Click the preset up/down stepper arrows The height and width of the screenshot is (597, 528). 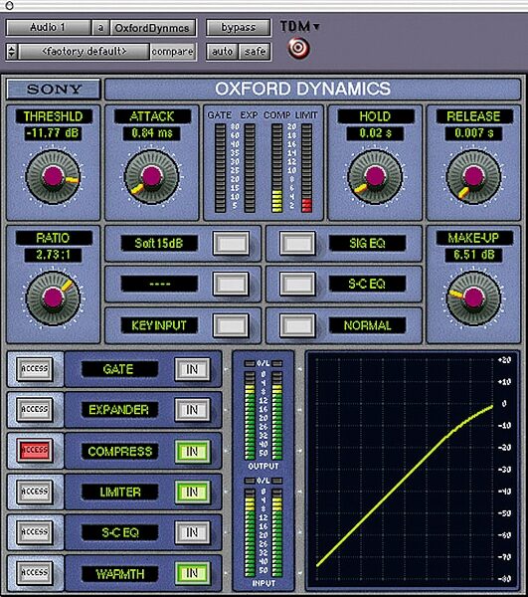12,52
